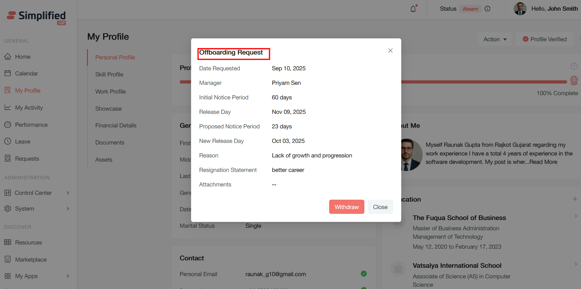Open the notifications bell icon
The width and height of the screenshot is (581, 289).
pyautogui.click(x=413, y=9)
